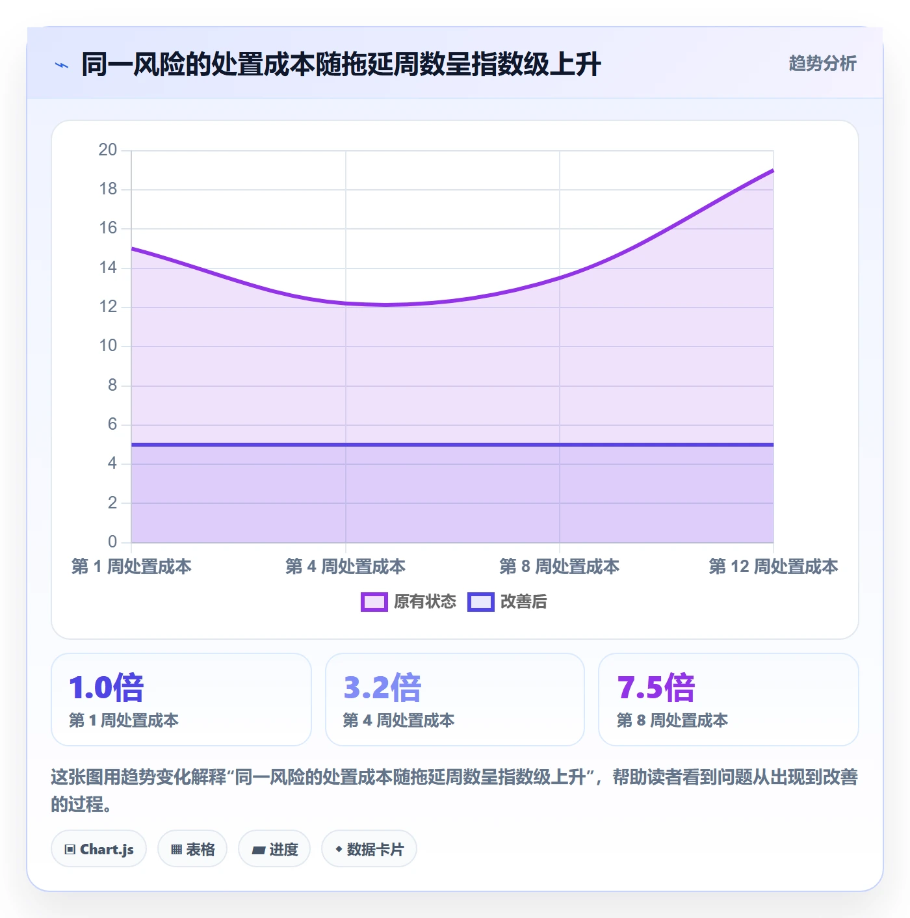
Task: Click the bar icon in the 进度 chip
Action: (259, 850)
